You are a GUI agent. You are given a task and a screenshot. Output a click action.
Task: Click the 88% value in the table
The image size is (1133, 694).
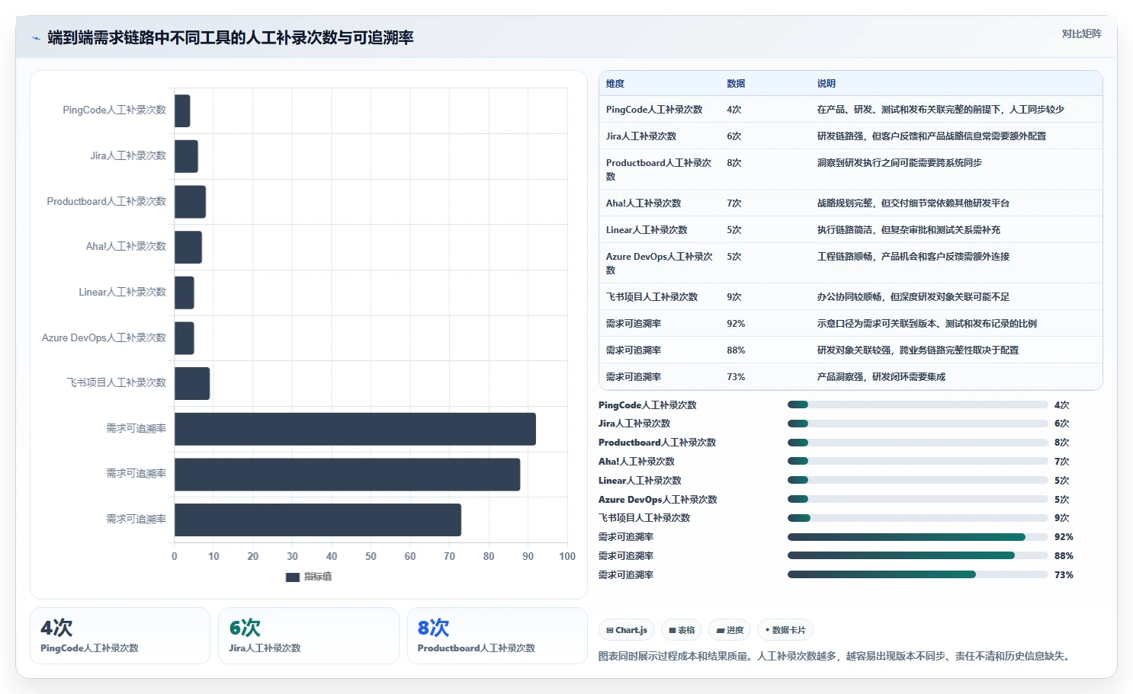(736, 350)
